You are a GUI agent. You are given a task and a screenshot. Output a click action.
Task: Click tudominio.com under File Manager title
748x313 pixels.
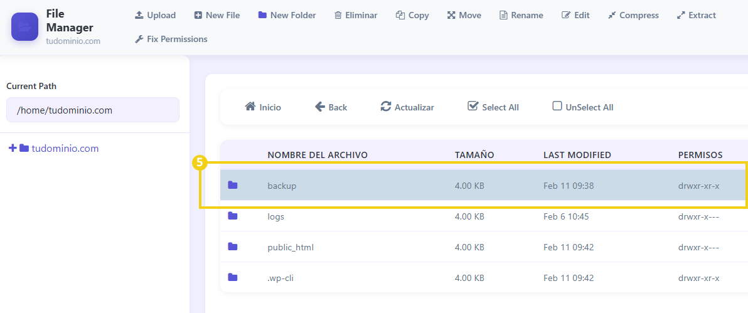point(73,41)
